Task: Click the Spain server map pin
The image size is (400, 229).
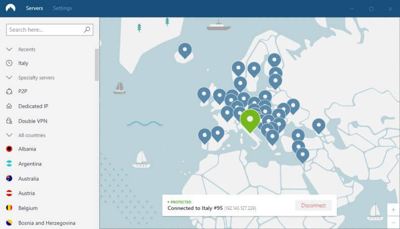Action: 218,133
